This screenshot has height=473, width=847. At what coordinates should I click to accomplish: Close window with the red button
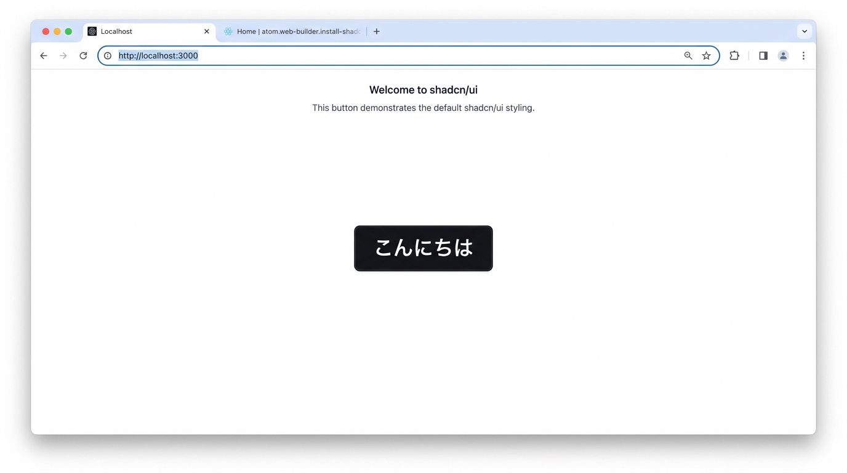point(46,31)
